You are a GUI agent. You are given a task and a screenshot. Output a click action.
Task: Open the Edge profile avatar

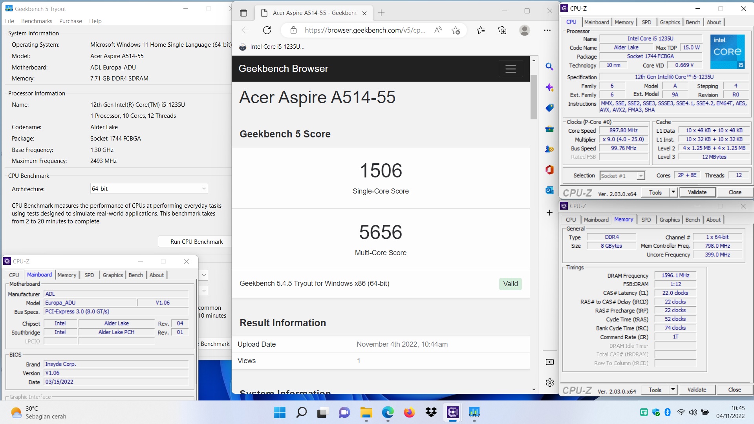point(525,30)
